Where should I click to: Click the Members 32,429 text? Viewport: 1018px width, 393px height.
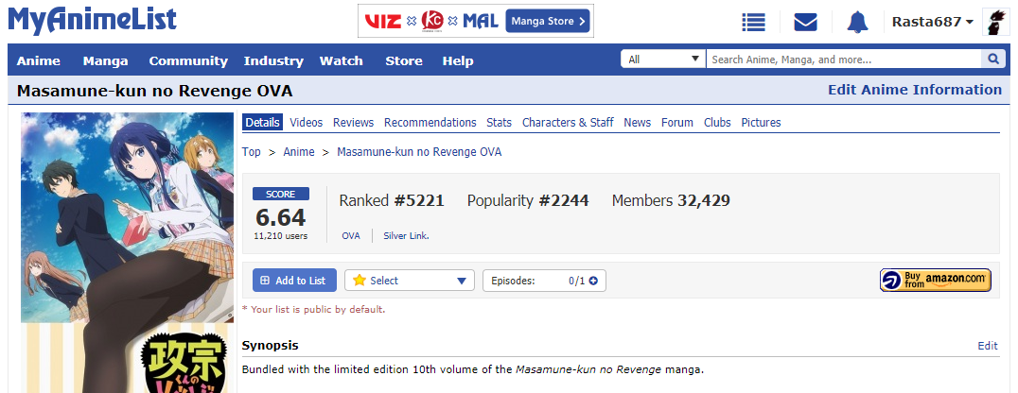671,201
